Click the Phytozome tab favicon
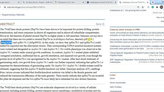Image resolution: width=164 pixels, height=92 pixels. coord(56,2)
